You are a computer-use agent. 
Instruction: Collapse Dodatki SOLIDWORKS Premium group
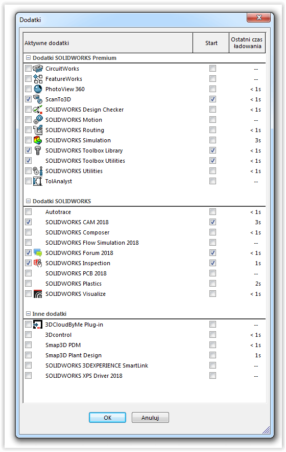coord(28,58)
